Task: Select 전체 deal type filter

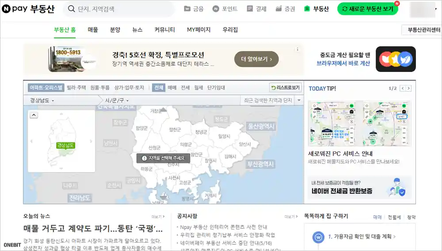Action: [159, 88]
